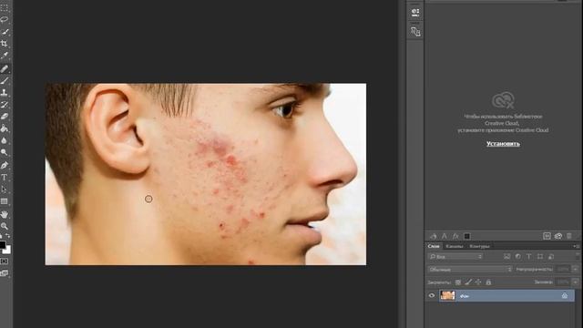Select the Eraser tool
This screenshot has width=583, height=328.
click(x=4, y=117)
